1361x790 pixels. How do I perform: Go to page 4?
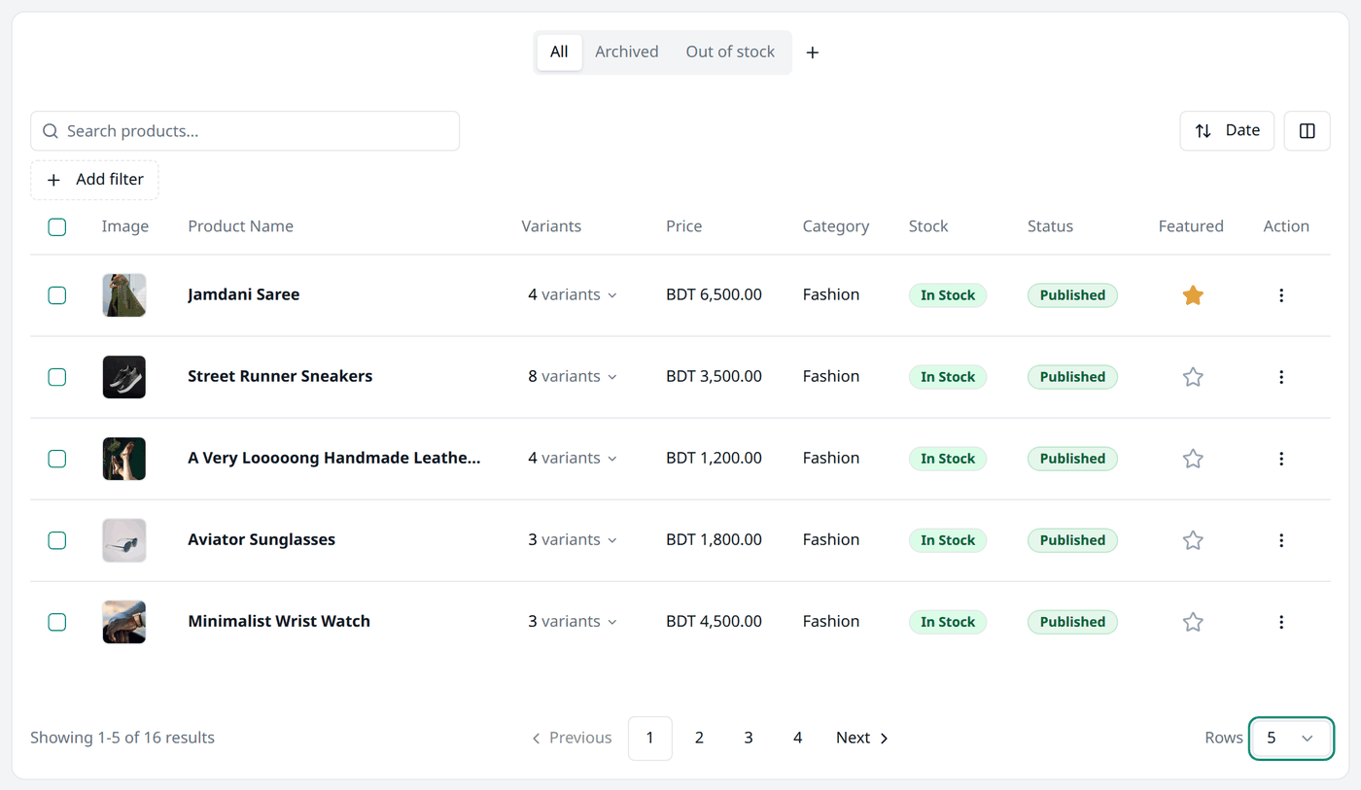click(797, 738)
